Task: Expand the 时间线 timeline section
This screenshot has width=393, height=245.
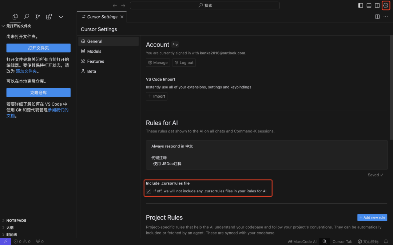Action: tap(12, 234)
